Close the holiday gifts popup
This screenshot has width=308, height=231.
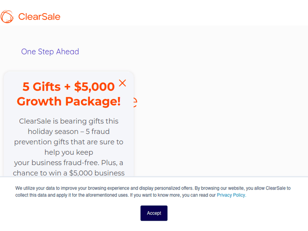(x=122, y=83)
